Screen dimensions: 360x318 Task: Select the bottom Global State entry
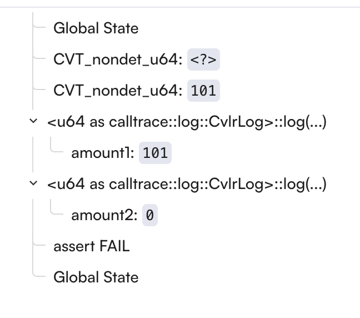[x=96, y=277]
